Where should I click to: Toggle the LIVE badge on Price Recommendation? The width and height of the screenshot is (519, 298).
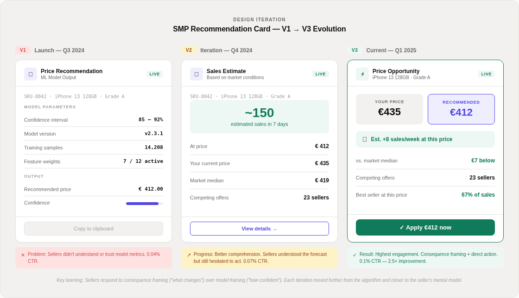[x=154, y=74]
